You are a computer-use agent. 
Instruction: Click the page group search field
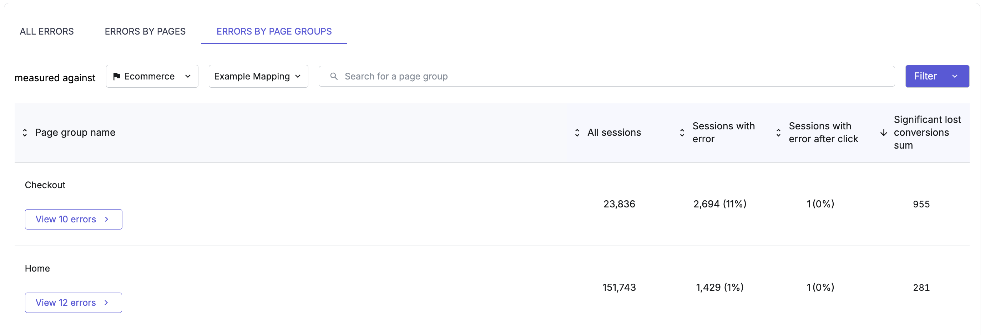pyautogui.click(x=606, y=76)
